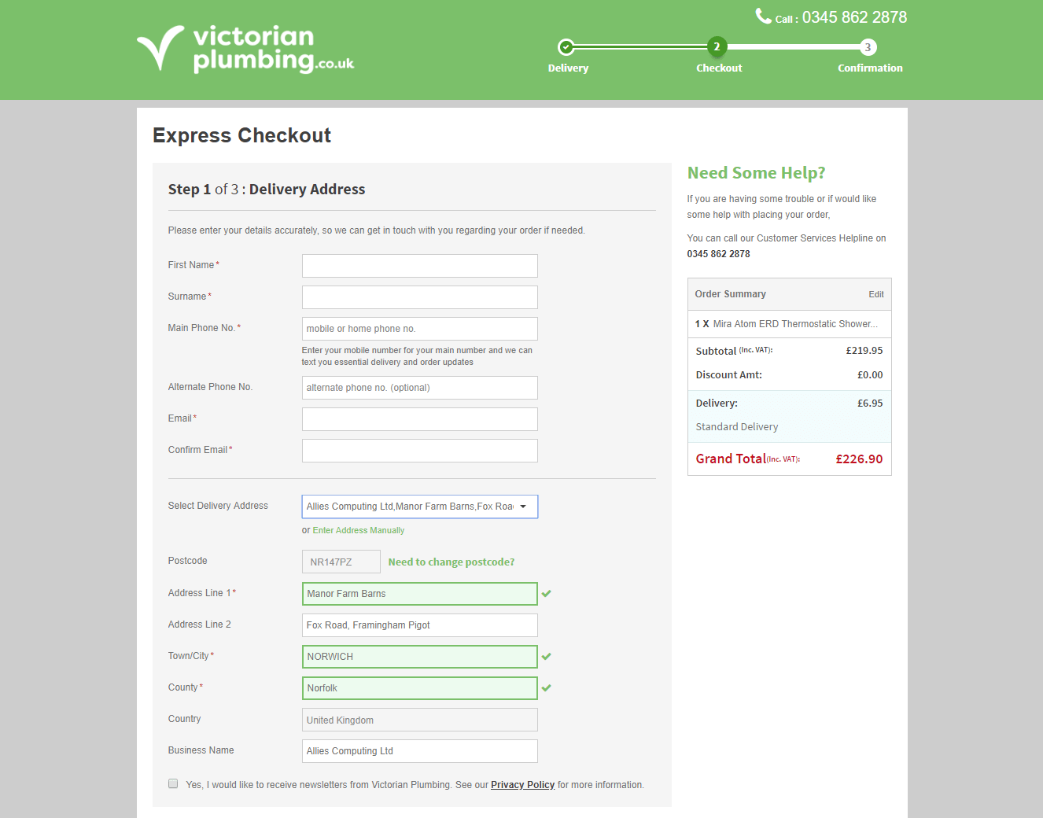Open the Privacy Policy link
Viewport: 1043px width, 818px height.
[522, 784]
